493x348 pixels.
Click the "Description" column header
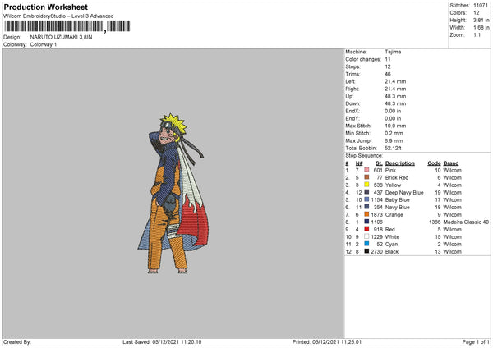point(400,163)
